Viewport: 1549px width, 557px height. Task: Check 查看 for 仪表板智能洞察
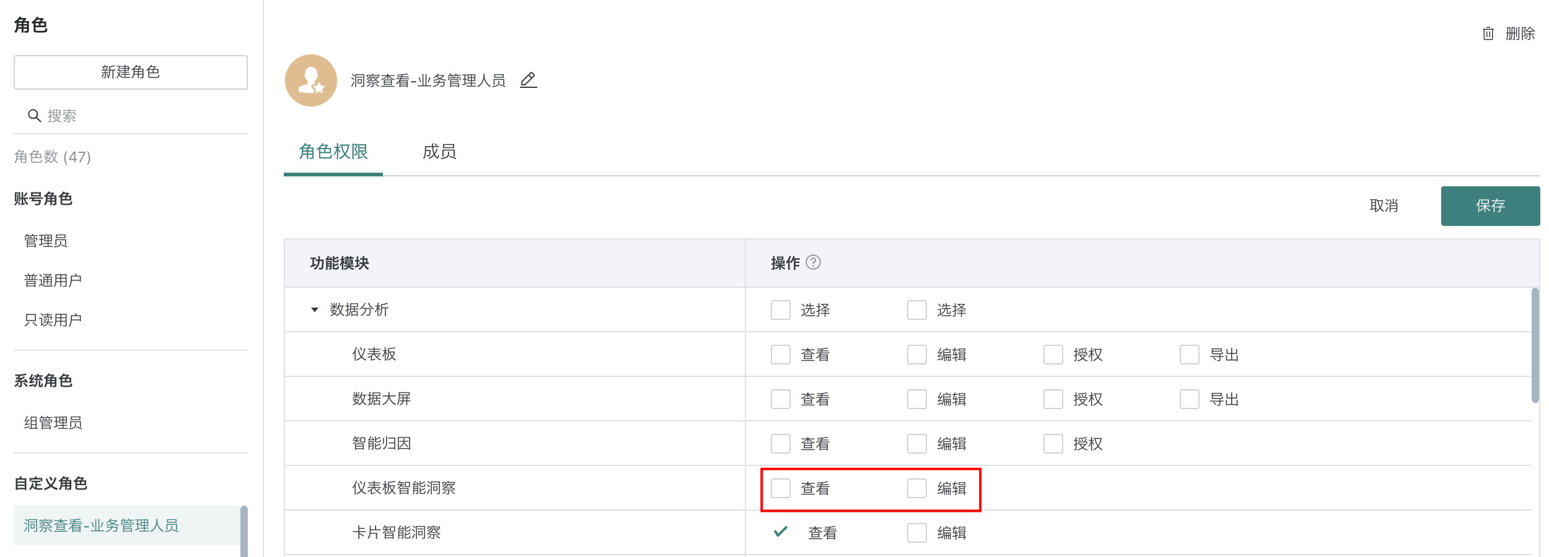click(781, 488)
